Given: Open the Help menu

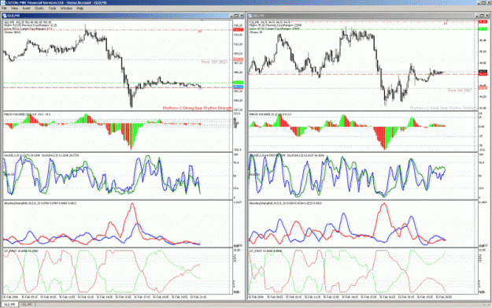Looking at the screenshot, I should click(x=80, y=8).
